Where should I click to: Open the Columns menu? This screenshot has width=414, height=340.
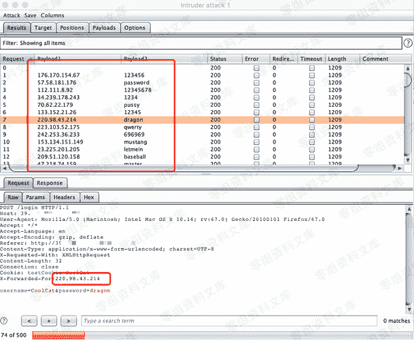point(52,14)
